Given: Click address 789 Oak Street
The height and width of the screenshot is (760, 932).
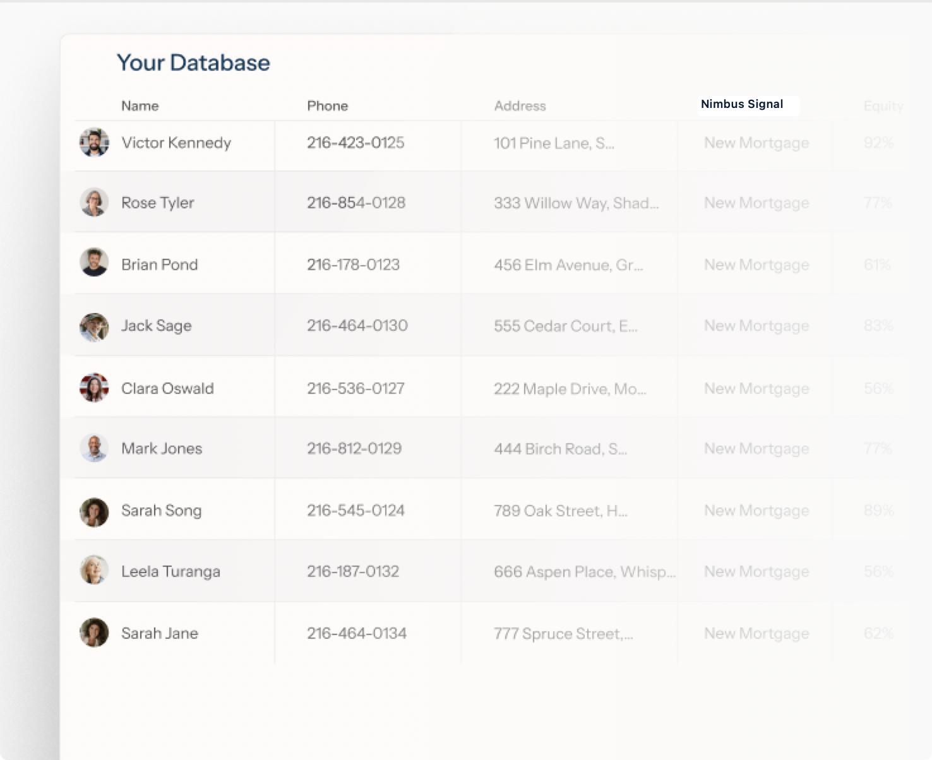Looking at the screenshot, I should pos(561,511).
